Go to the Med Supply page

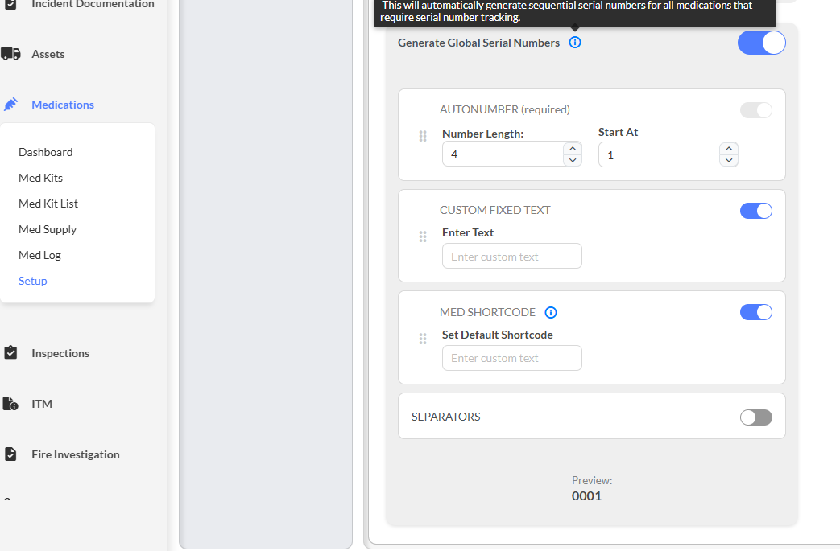[x=48, y=229]
